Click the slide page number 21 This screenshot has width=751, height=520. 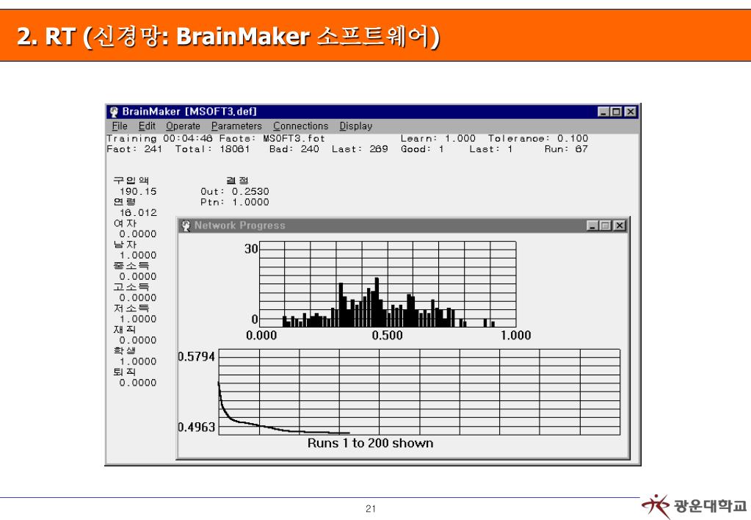coord(371,509)
